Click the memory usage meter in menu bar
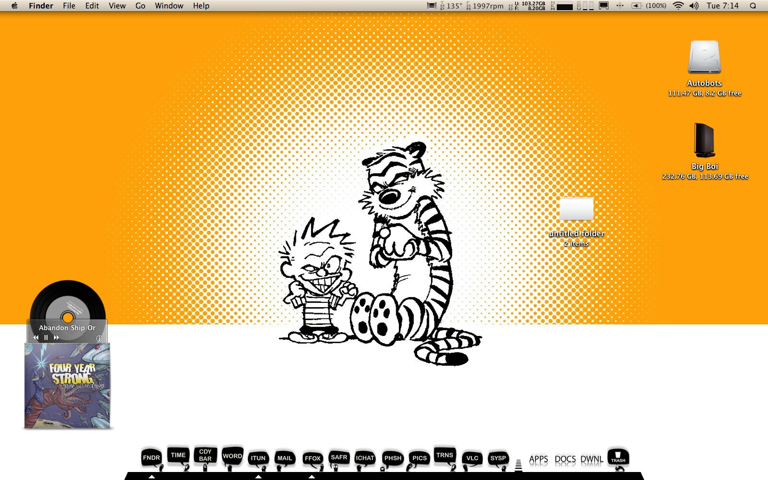The height and width of the screenshot is (480, 768). [562, 6]
